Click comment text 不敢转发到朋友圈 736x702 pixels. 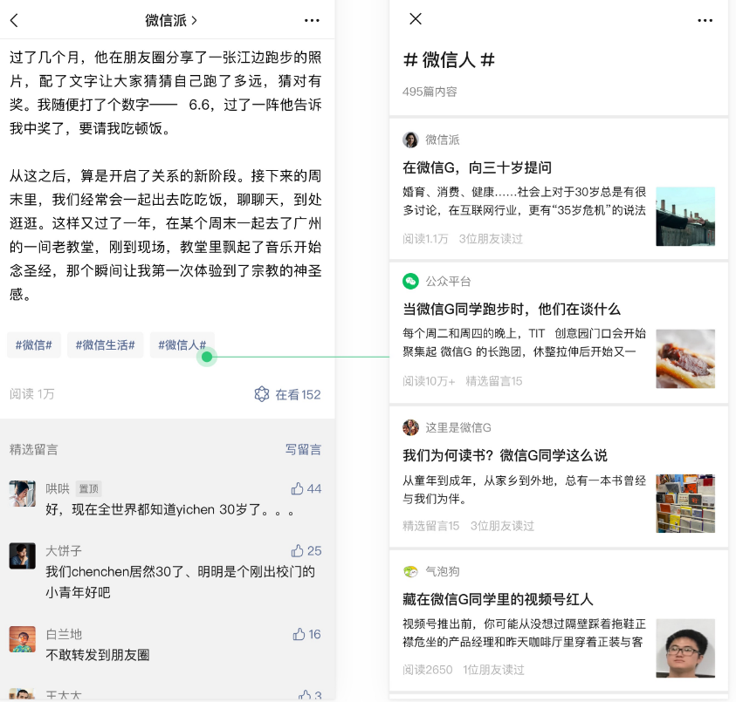[98, 655]
